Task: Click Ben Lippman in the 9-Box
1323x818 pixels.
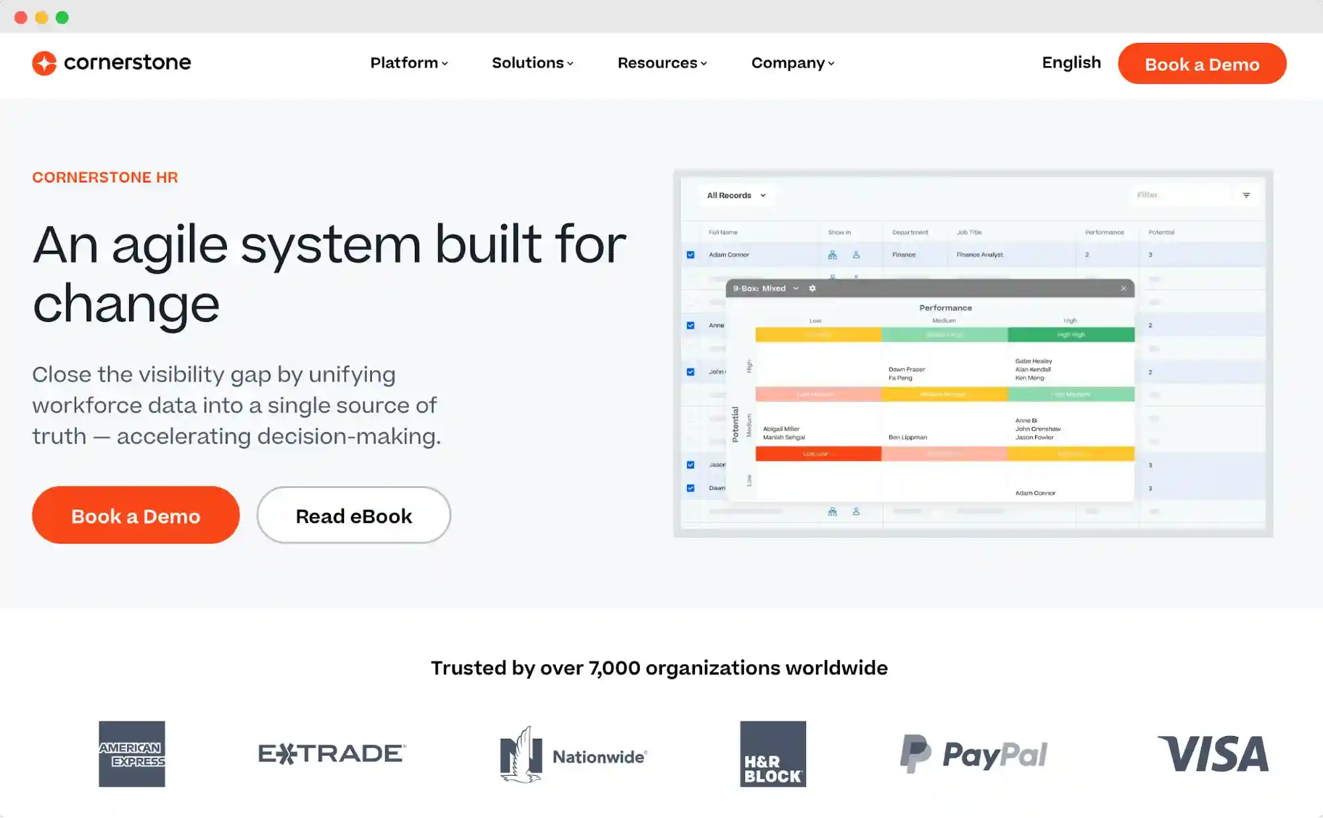Action: pos(907,437)
